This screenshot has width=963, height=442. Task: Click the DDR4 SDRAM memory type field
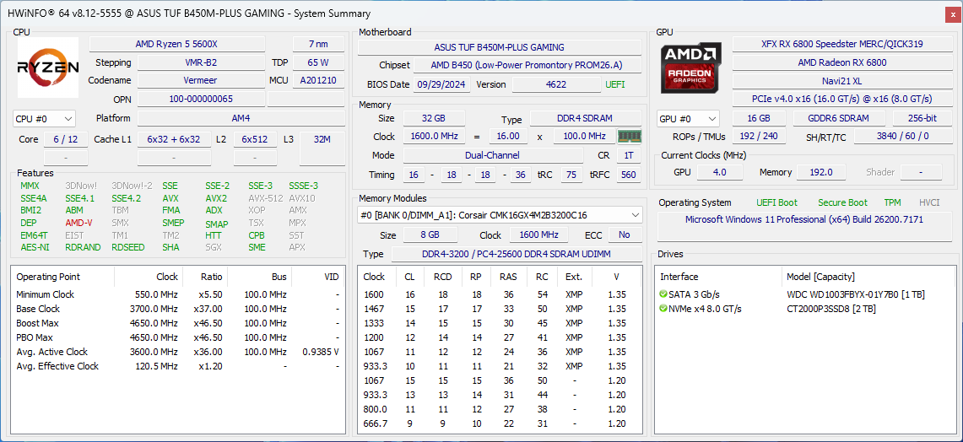(585, 118)
